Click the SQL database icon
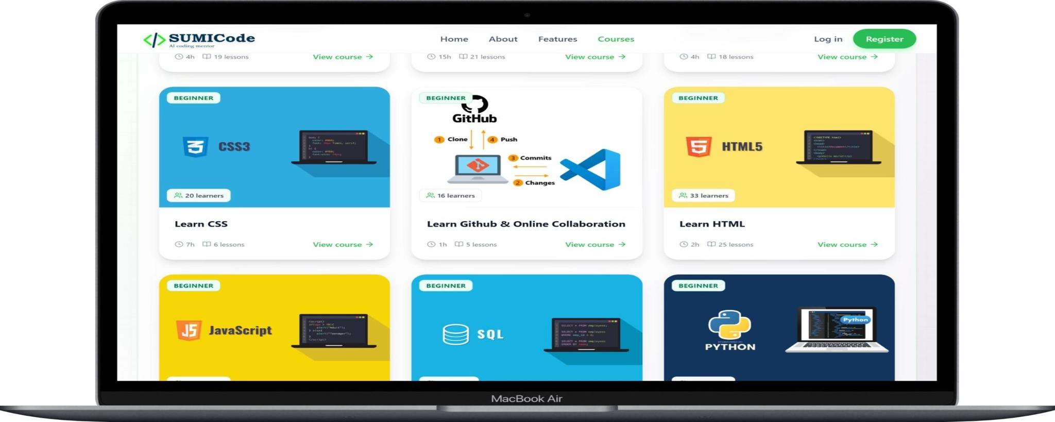This screenshot has height=422, width=1055. click(x=455, y=334)
